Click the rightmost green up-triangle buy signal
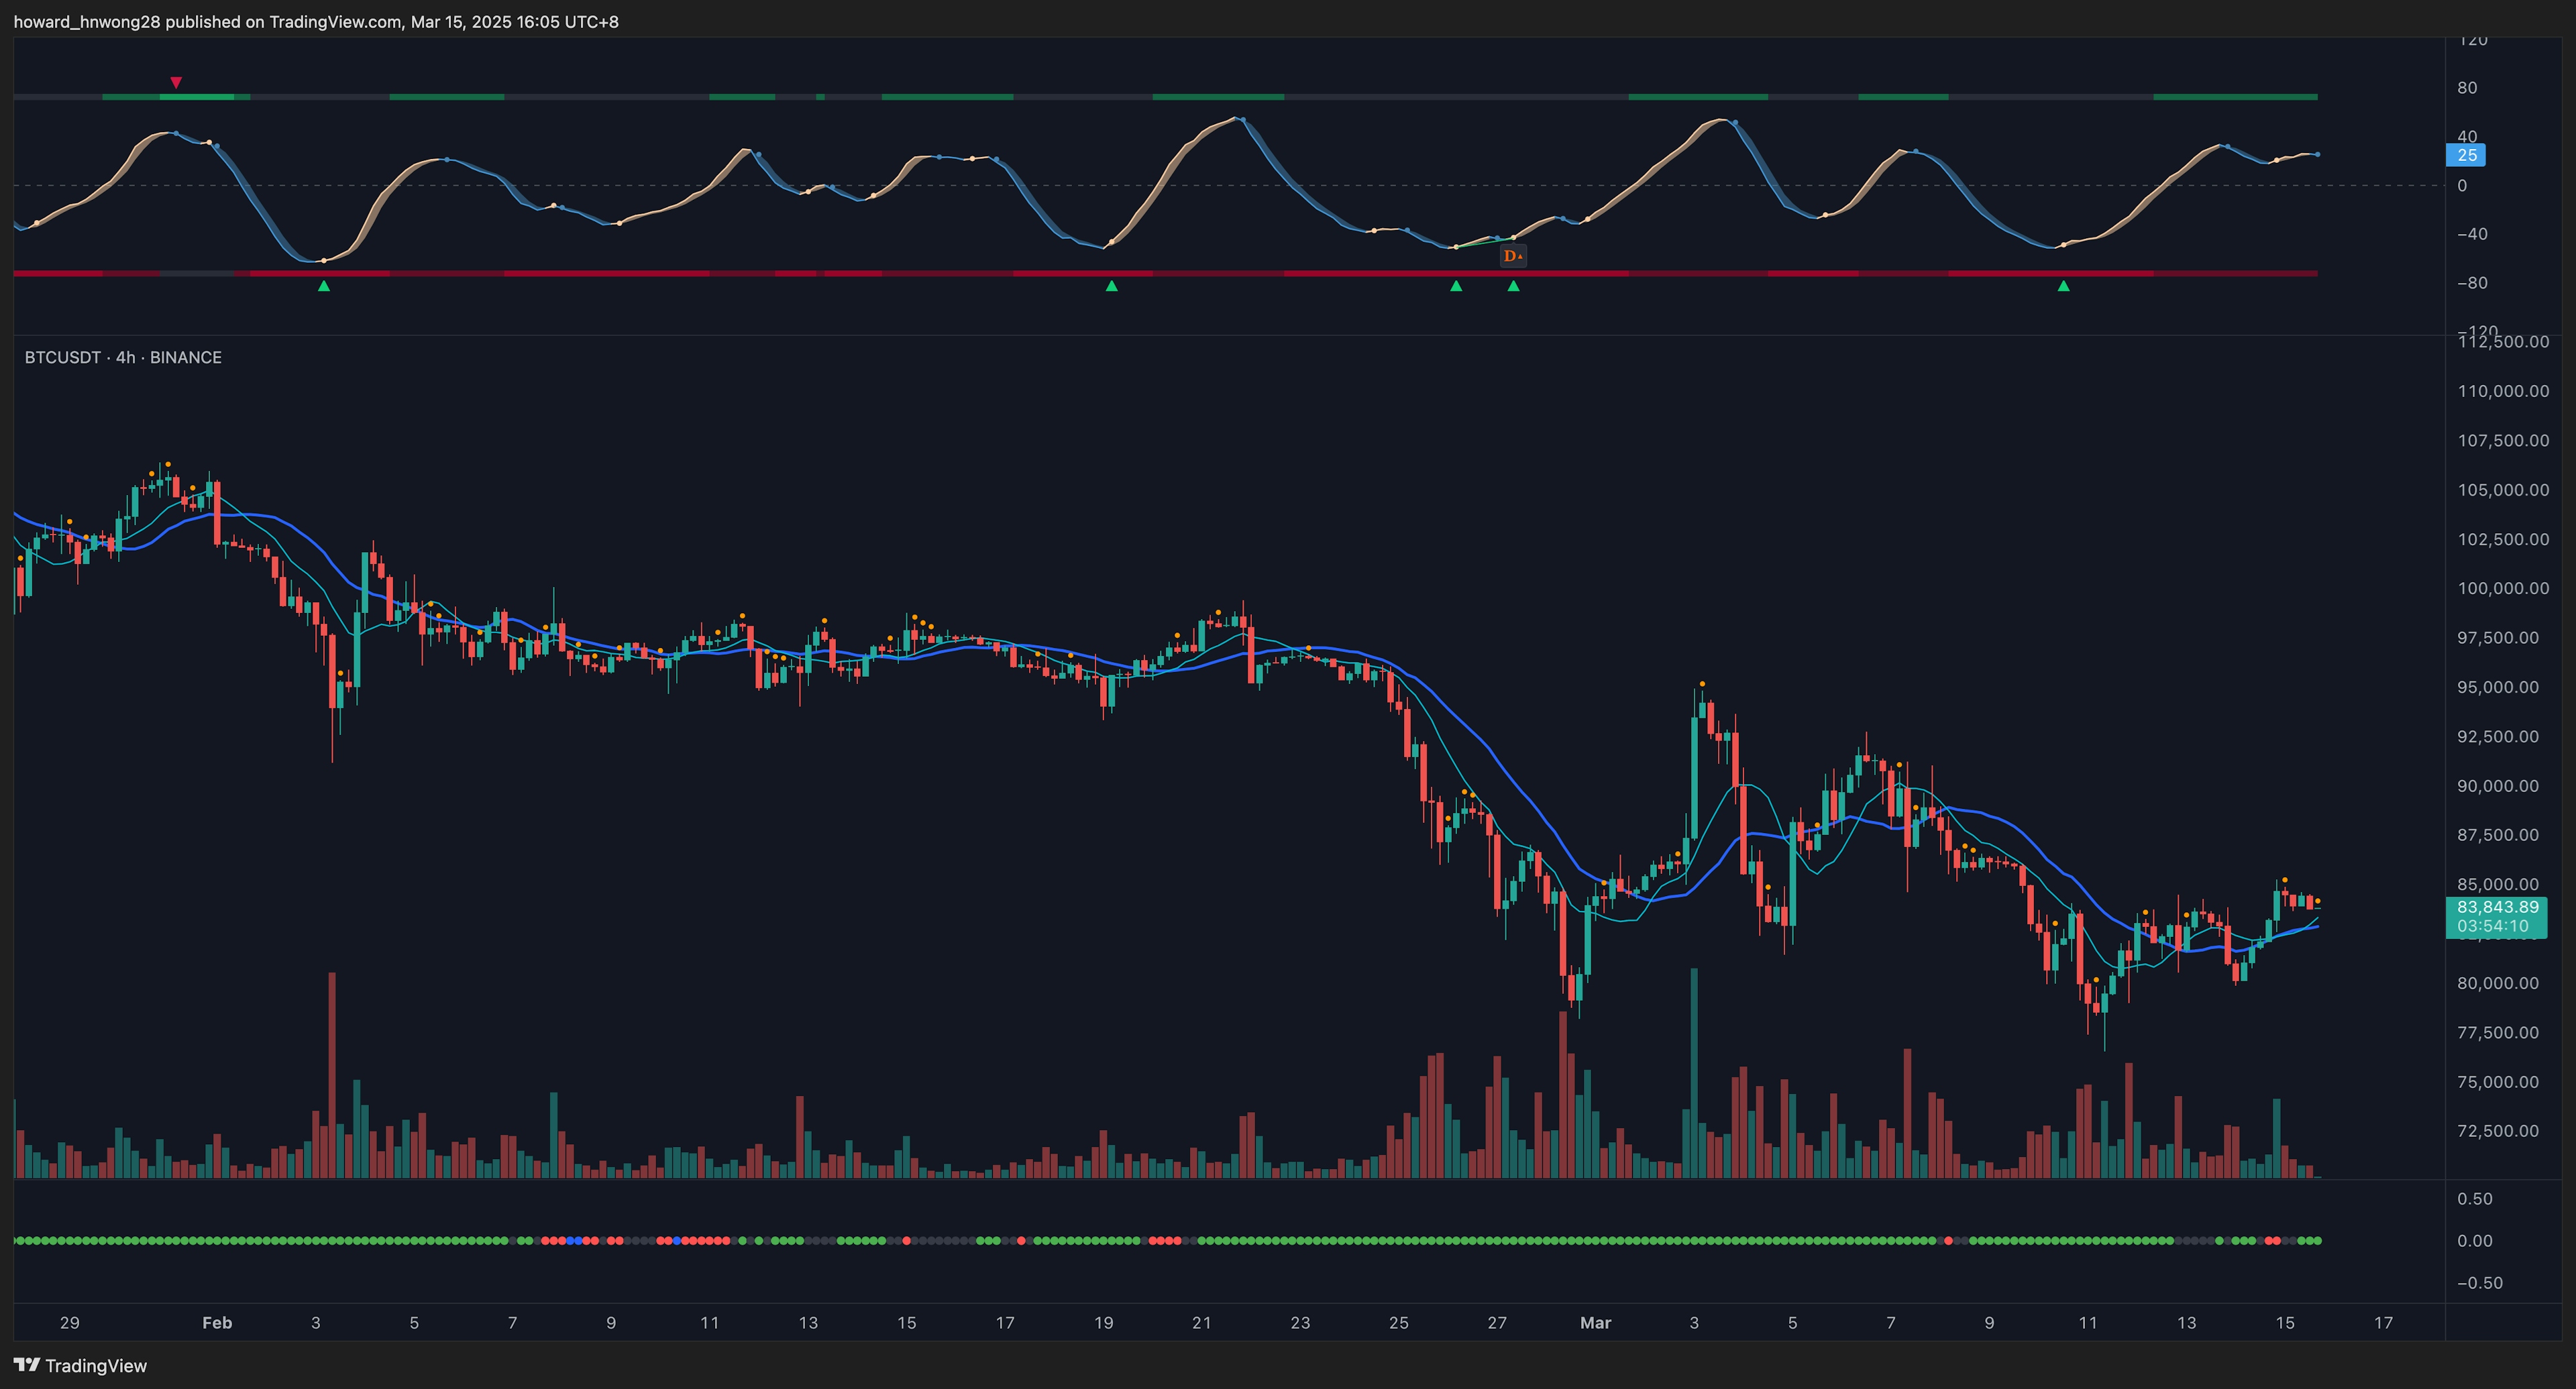Screen dimensions: 2576x1389 [2063, 286]
